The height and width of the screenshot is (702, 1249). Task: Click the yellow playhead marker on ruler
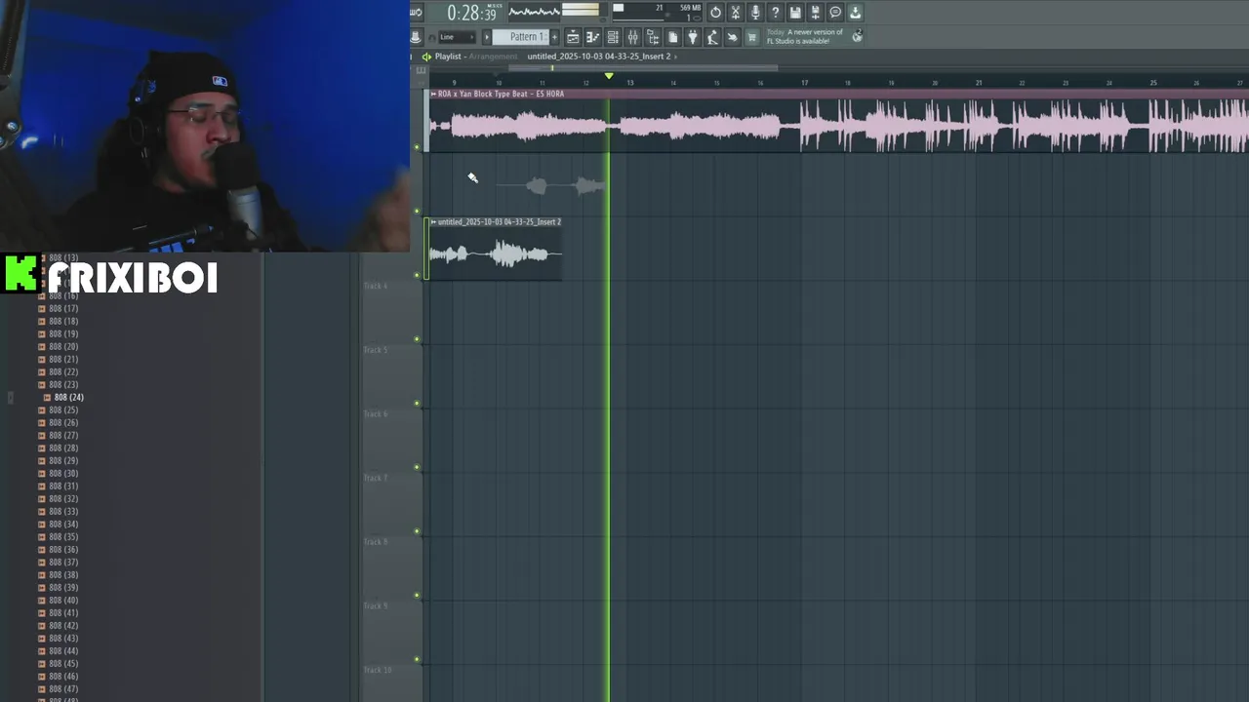pos(609,76)
